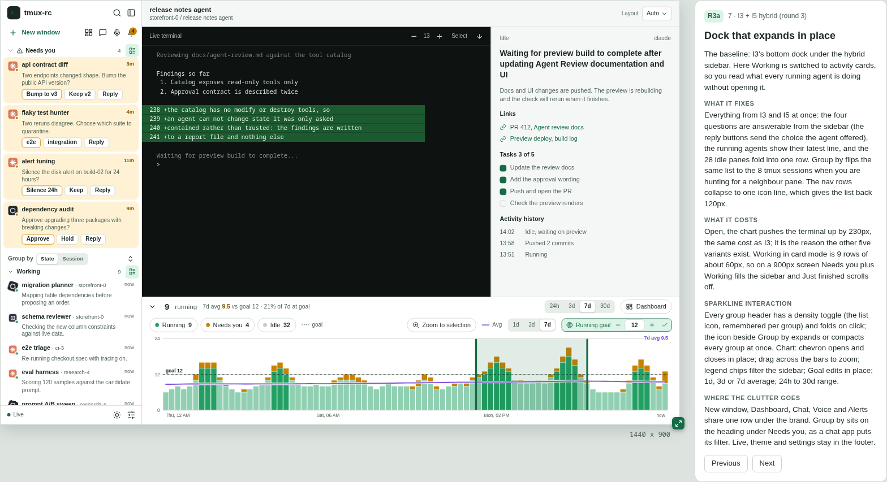887x482 pixels.
Task: Click the green expand arrows button
Action: pyautogui.click(x=678, y=423)
